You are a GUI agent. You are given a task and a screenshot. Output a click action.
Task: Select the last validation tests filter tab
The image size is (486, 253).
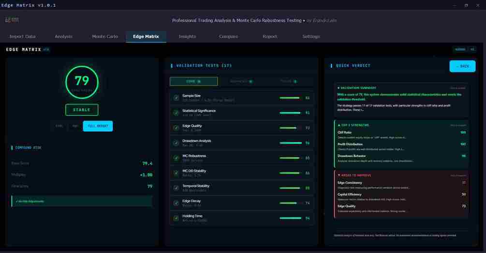(x=289, y=82)
